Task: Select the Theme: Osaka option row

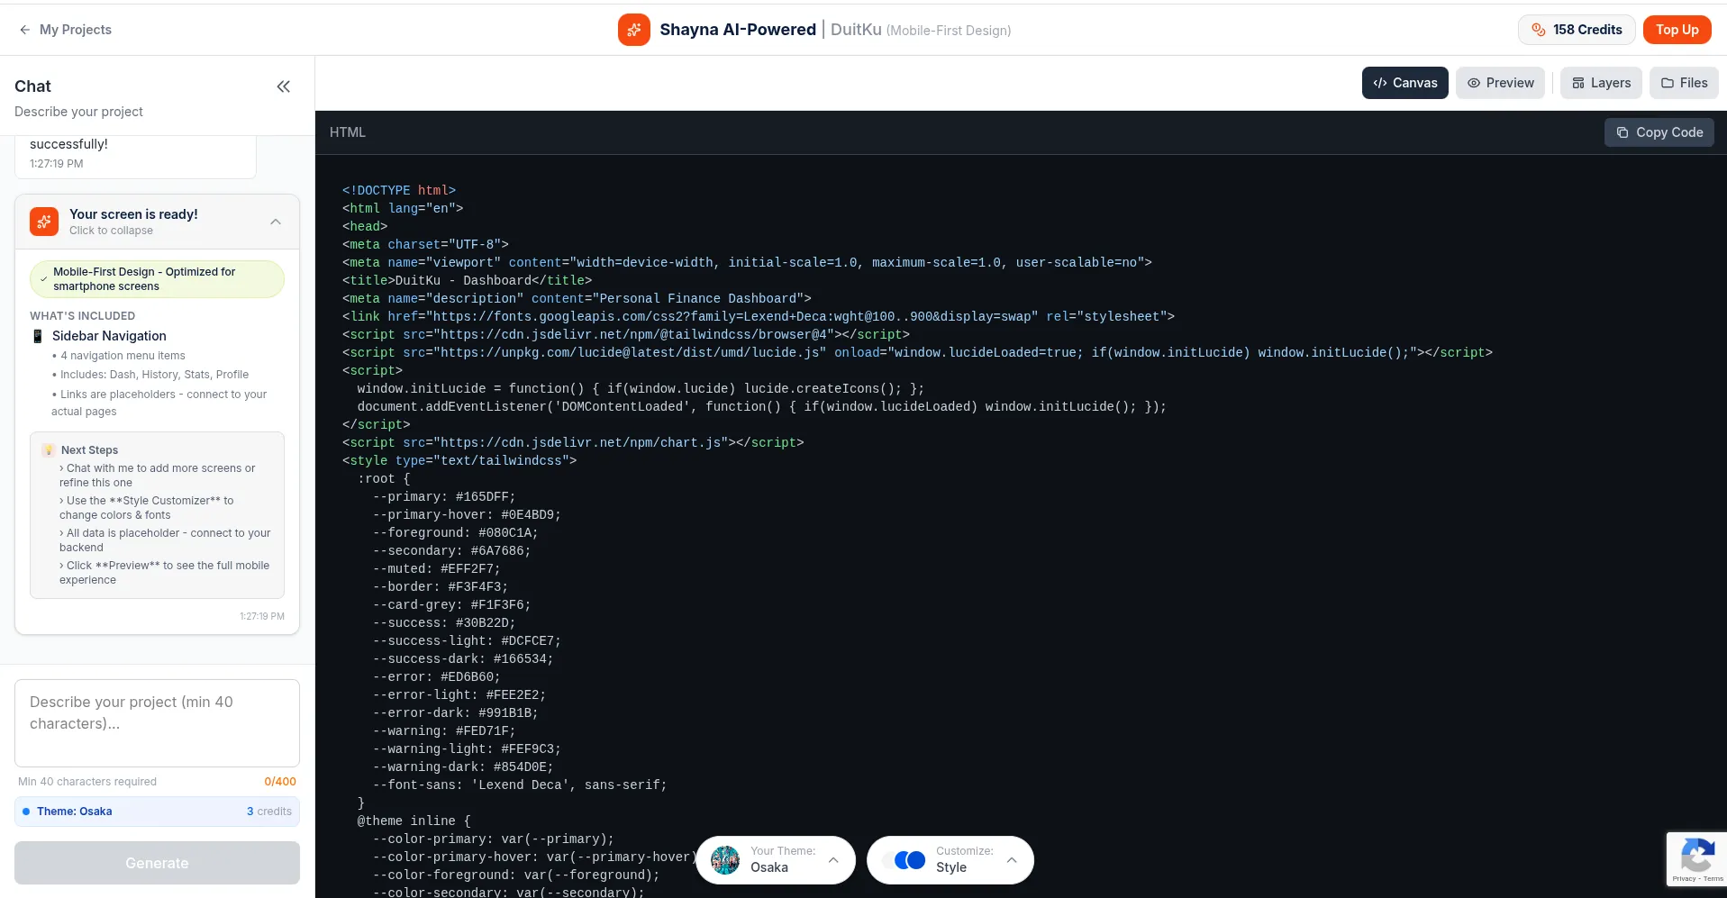Action: click(157, 812)
